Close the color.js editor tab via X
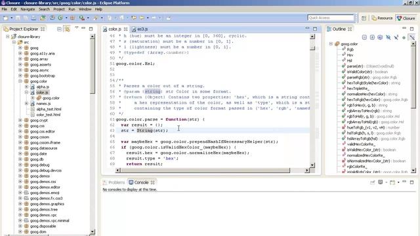 coord(125,29)
